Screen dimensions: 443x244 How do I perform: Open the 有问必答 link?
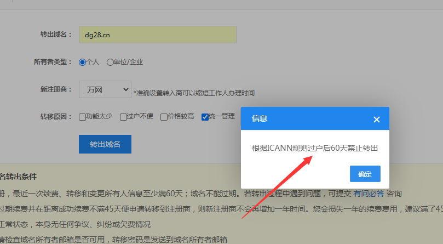click(369, 194)
